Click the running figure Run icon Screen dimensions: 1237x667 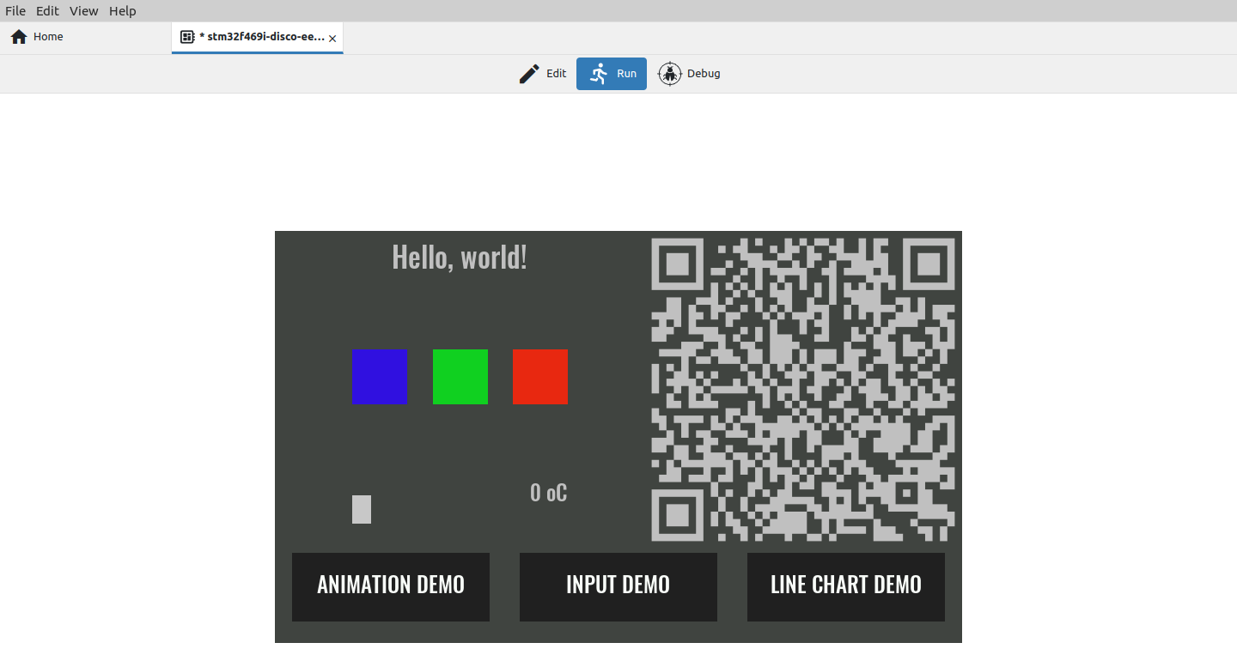coord(600,74)
